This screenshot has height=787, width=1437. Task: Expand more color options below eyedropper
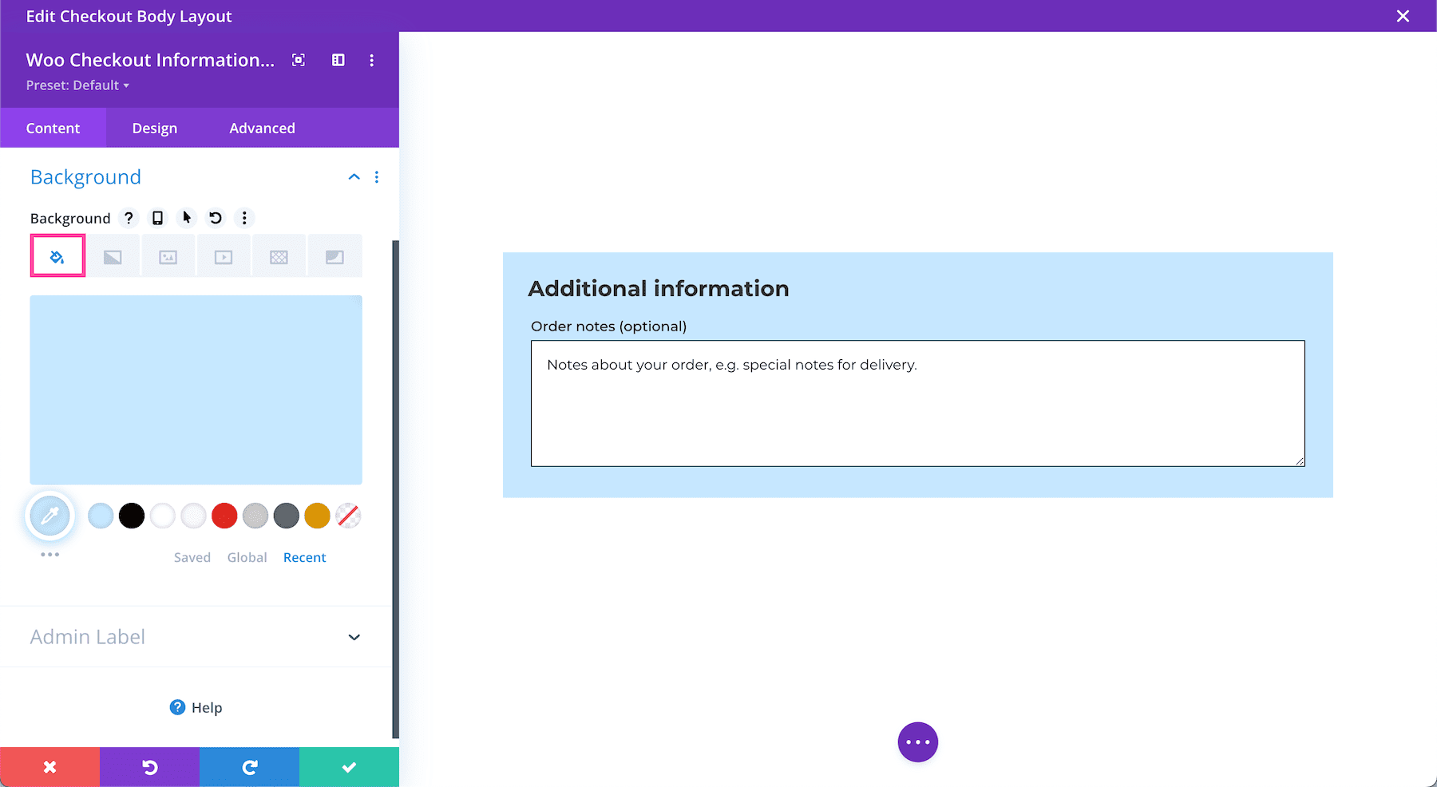50,554
